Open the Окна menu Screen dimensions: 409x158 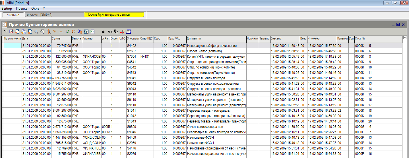click(x=35, y=9)
